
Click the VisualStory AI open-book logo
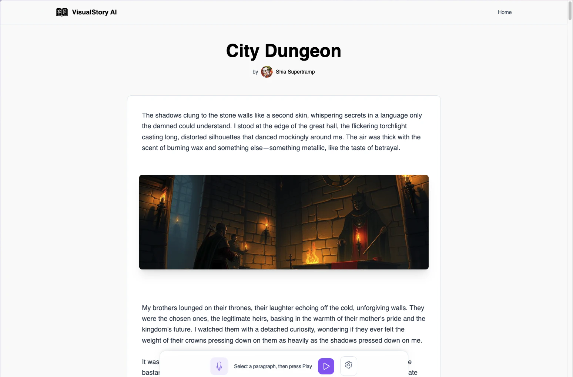tap(61, 12)
